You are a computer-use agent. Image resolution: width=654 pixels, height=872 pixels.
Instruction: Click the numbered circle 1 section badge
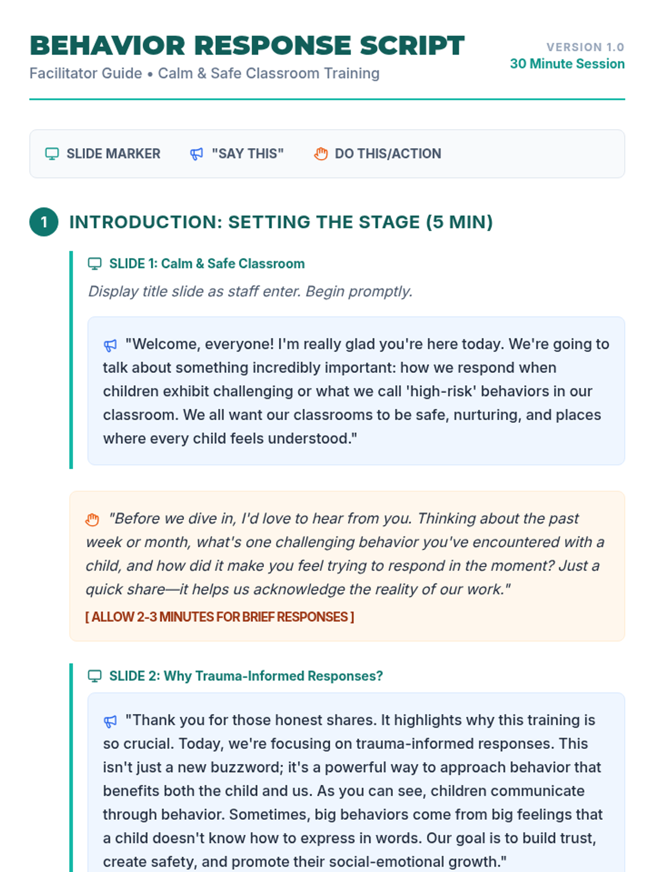tap(44, 222)
